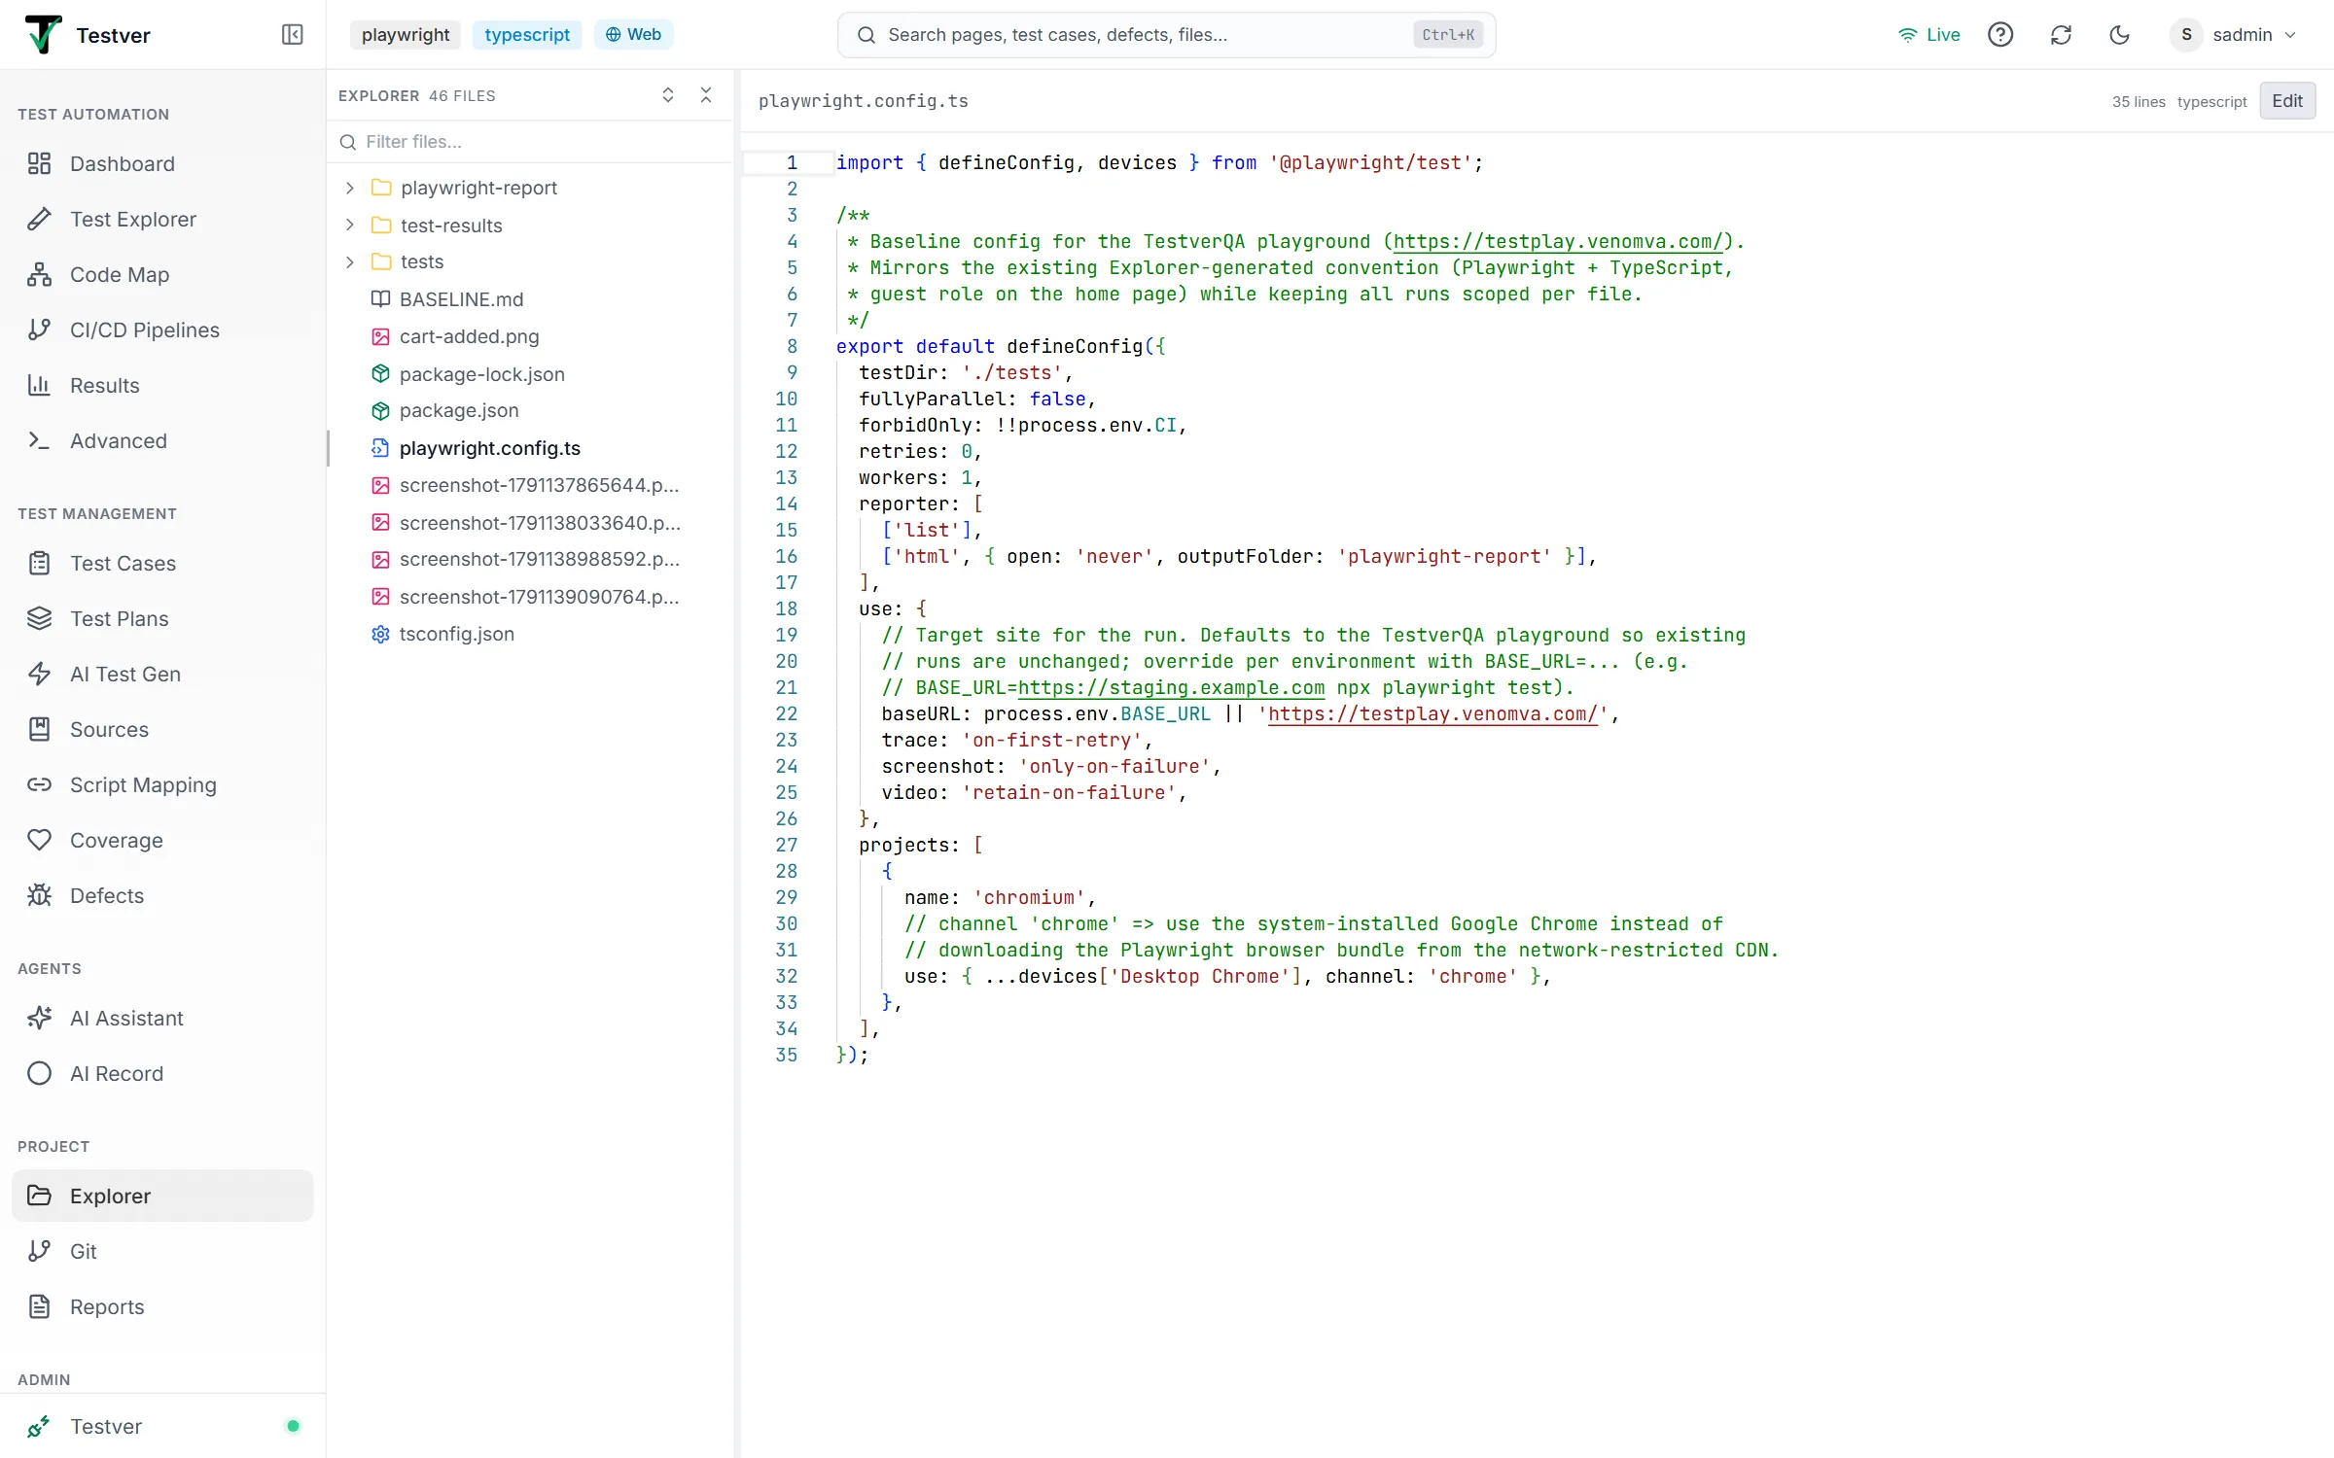Click the Web platform badge

click(633, 35)
